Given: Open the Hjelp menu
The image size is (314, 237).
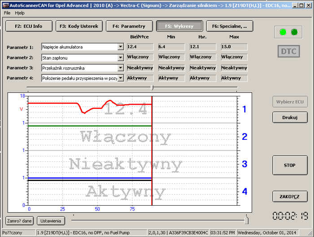Looking at the screenshot, I should click(x=20, y=13).
